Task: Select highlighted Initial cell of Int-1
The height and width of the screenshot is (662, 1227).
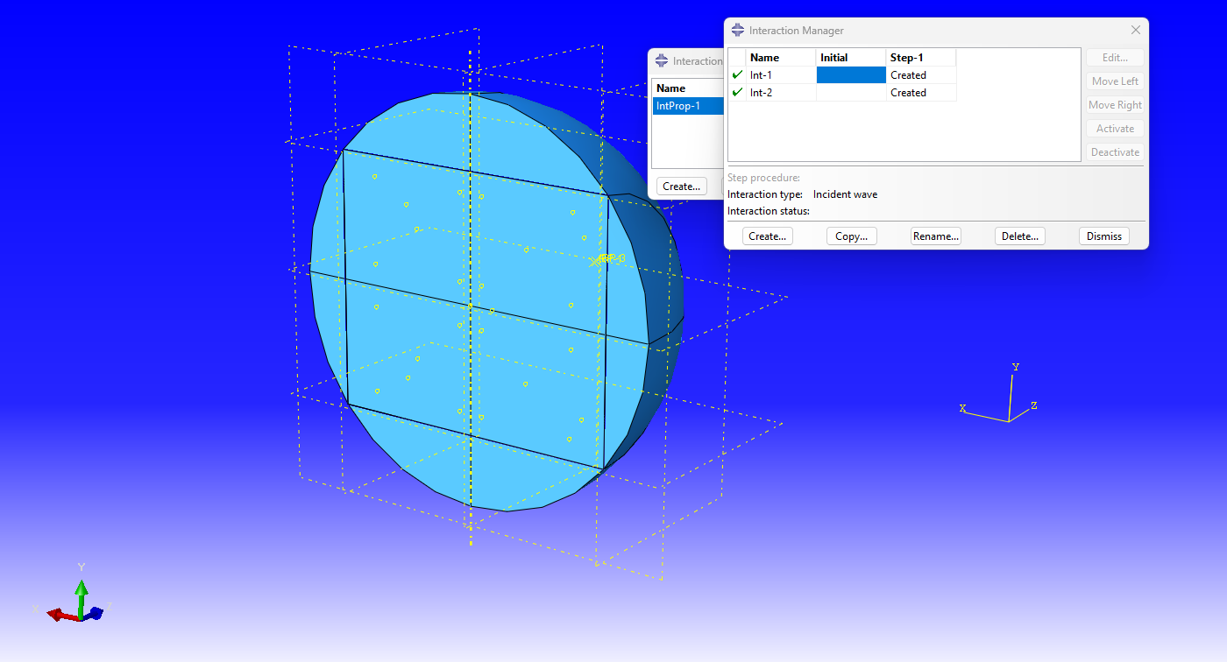Action: 851,75
